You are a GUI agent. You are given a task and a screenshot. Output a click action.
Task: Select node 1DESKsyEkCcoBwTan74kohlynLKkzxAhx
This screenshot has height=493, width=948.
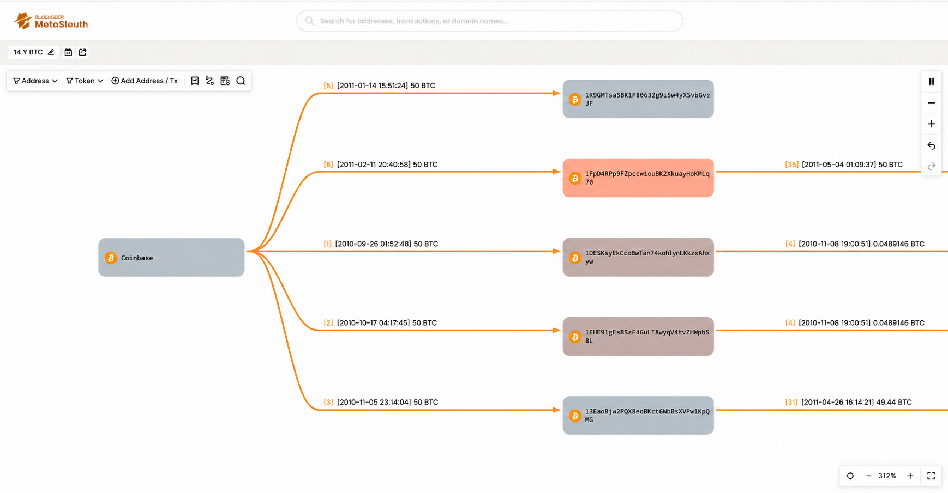(x=638, y=257)
